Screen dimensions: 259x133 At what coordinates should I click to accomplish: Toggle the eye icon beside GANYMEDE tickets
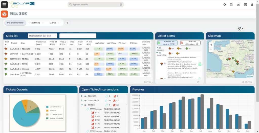[x=85, y=101]
